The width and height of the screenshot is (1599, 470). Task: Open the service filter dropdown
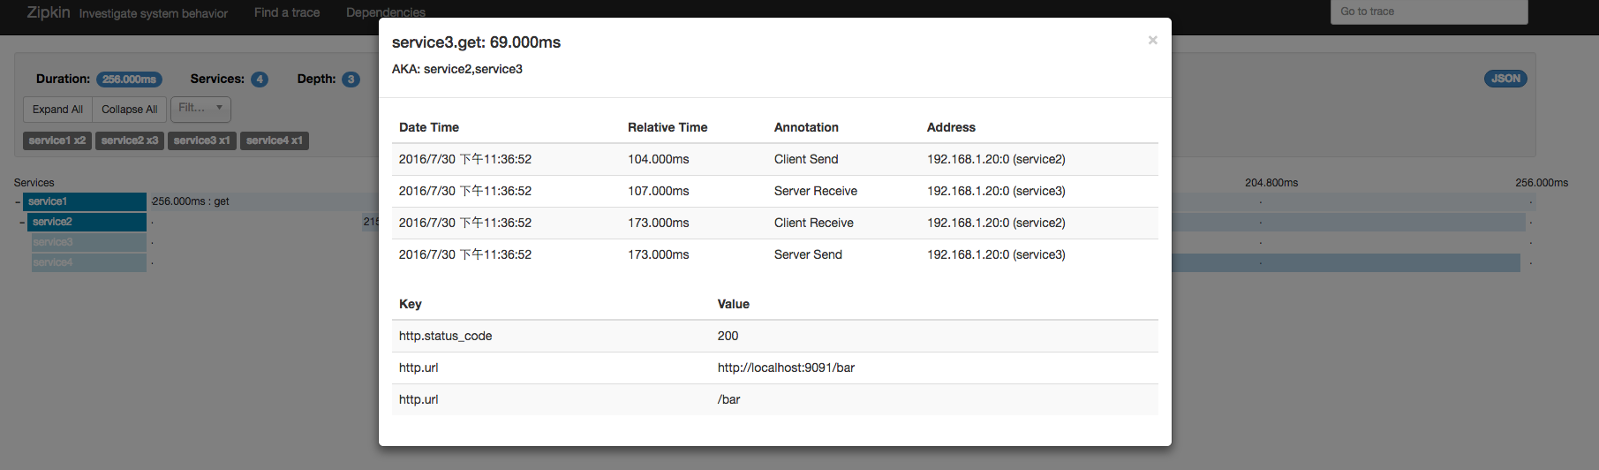(200, 109)
